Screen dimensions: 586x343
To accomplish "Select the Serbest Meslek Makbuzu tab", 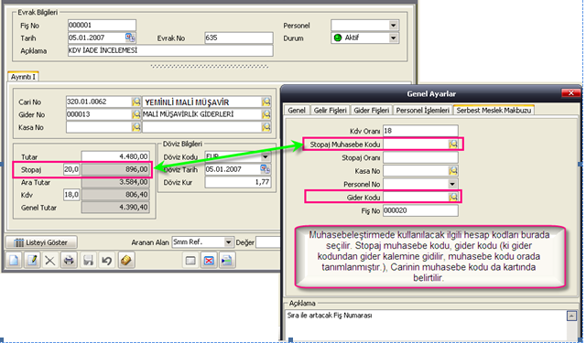I will tap(494, 110).
